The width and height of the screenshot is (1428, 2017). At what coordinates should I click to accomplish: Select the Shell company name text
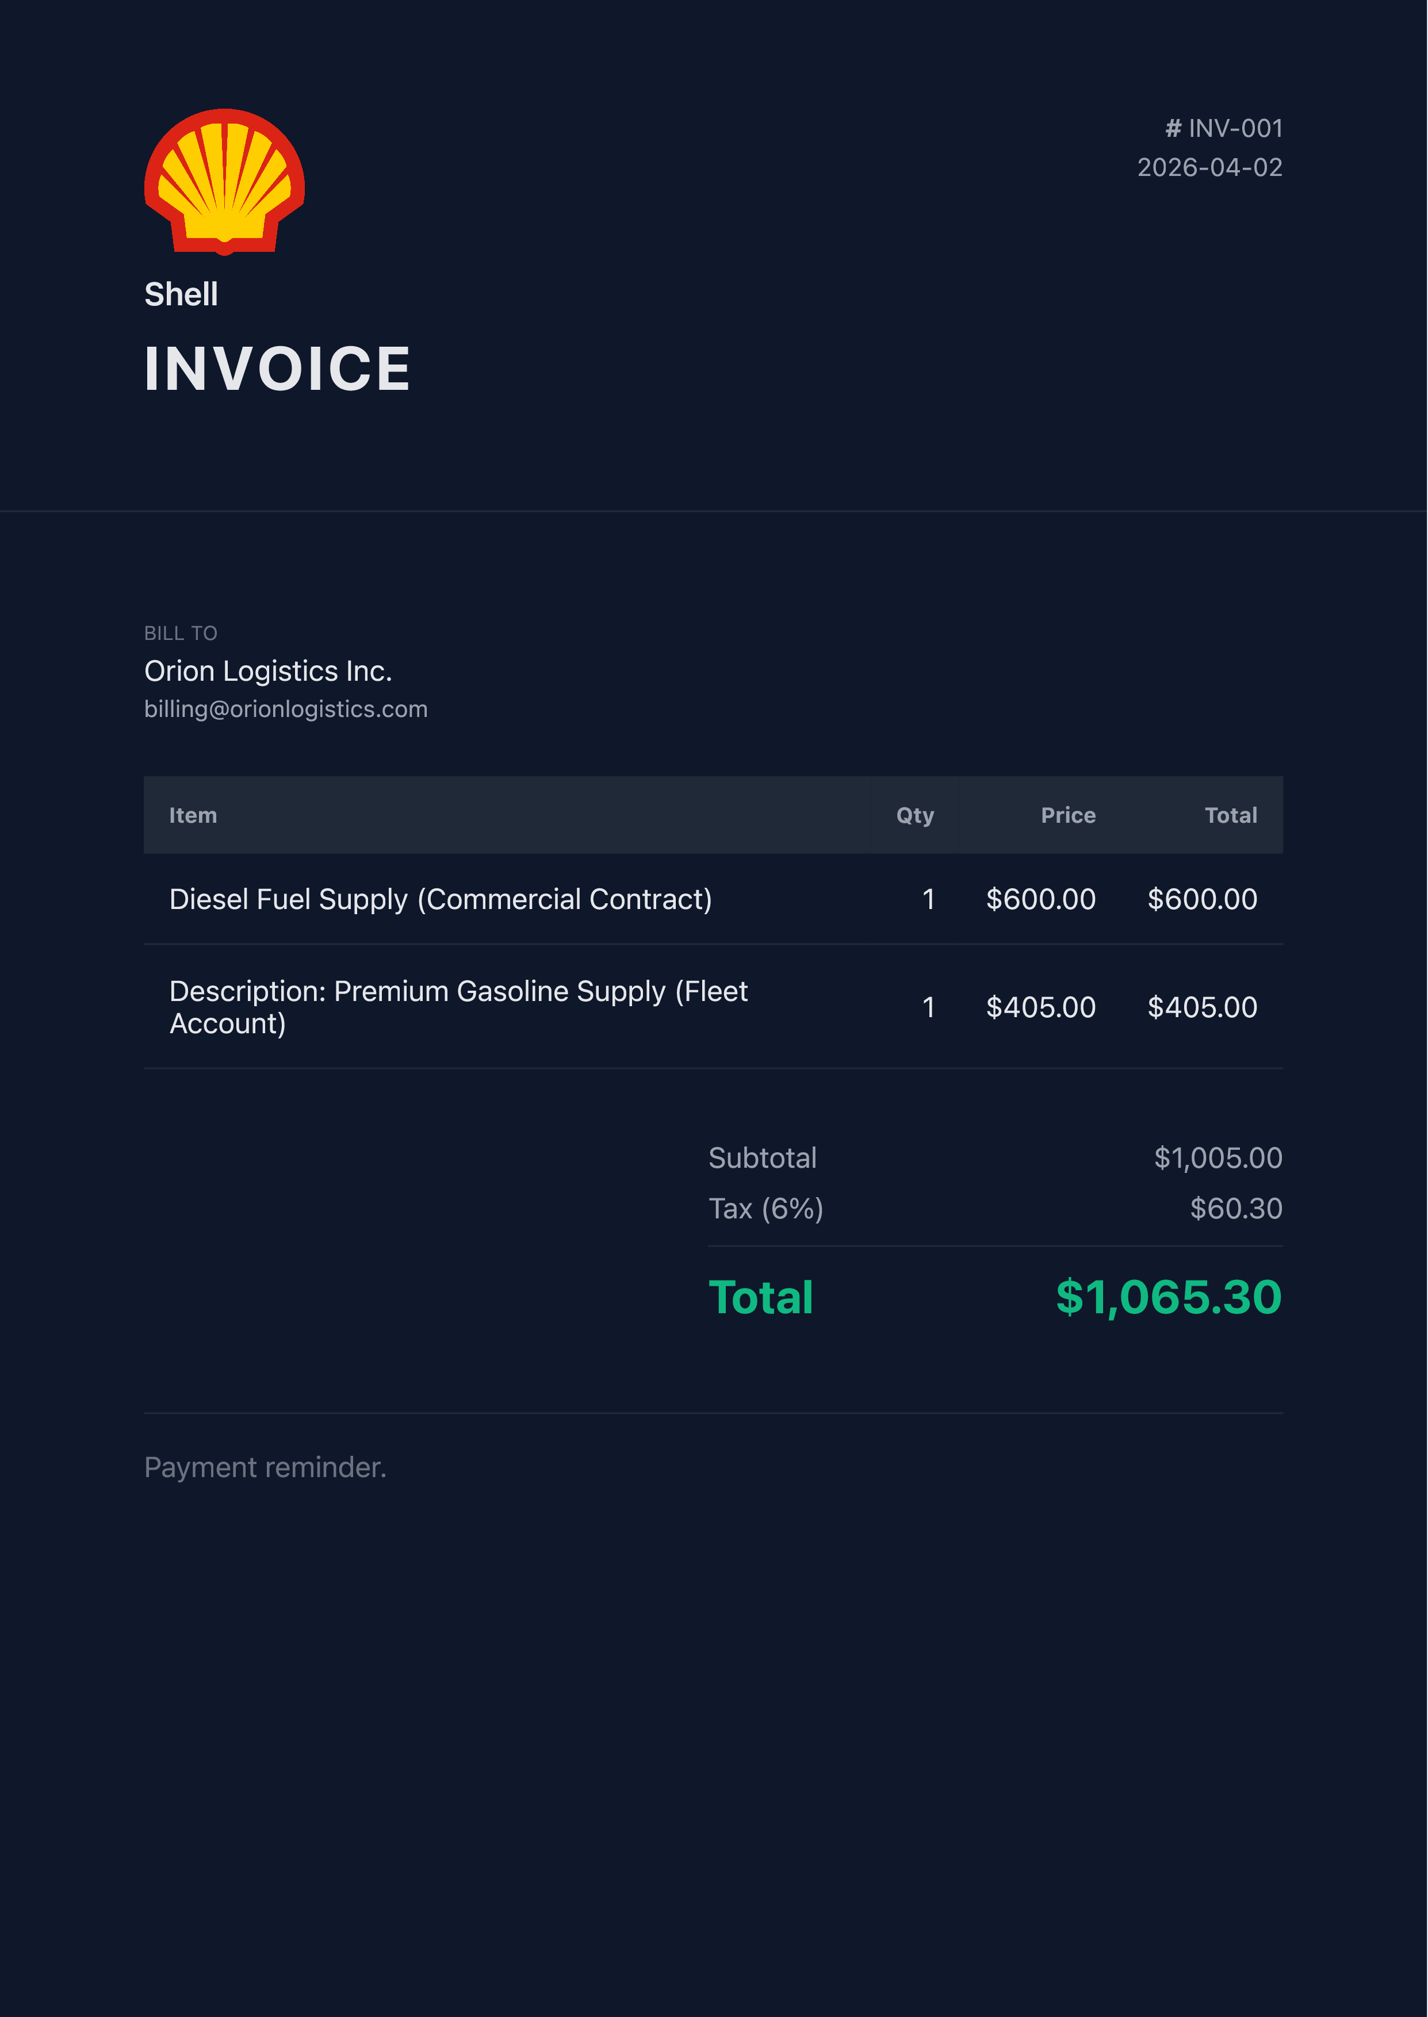point(181,294)
